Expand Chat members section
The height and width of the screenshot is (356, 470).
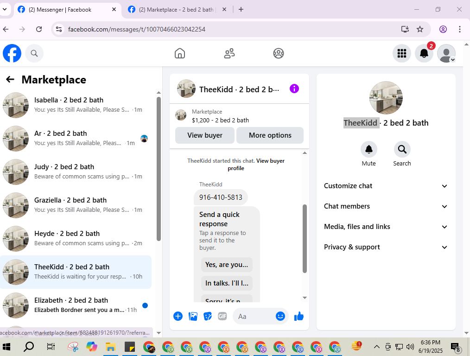tap(386, 206)
